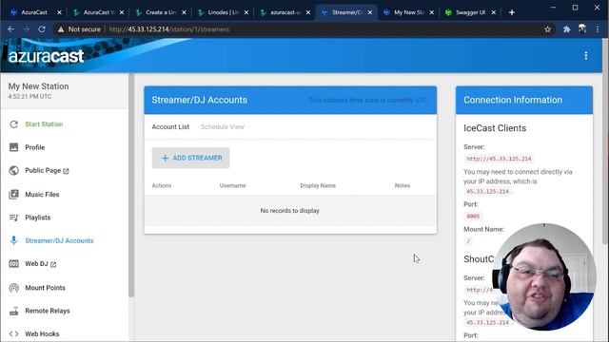Screen dimensions: 609x342
Task: Open the Start Station link
Action: (44, 124)
